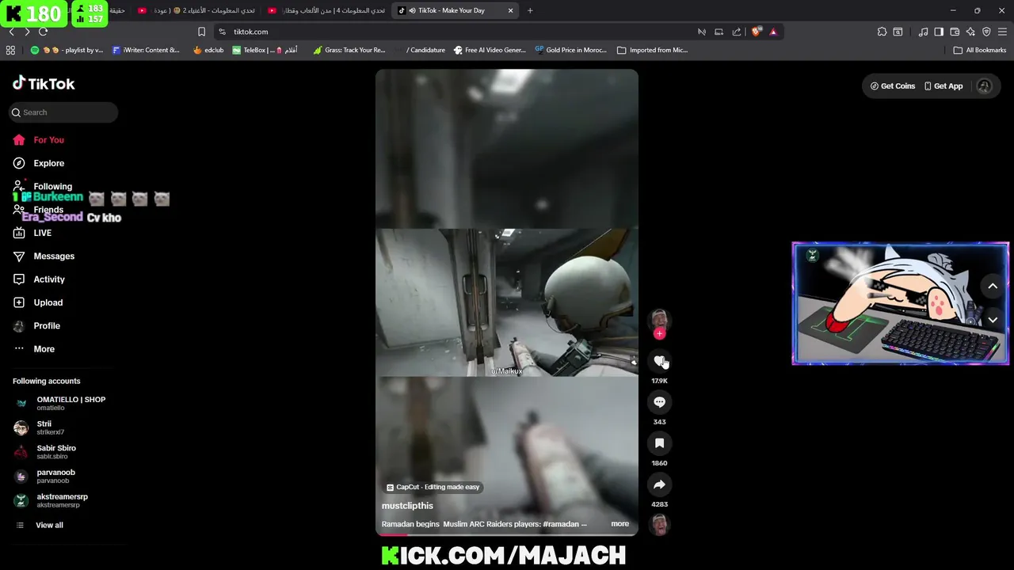Open the music note playlist icon

tap(923, 32)
